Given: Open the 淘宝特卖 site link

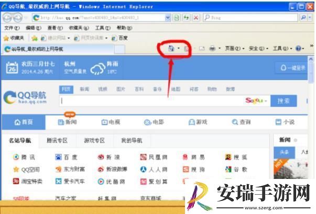Looking at the screenshot, I should (x=28, y=182).
